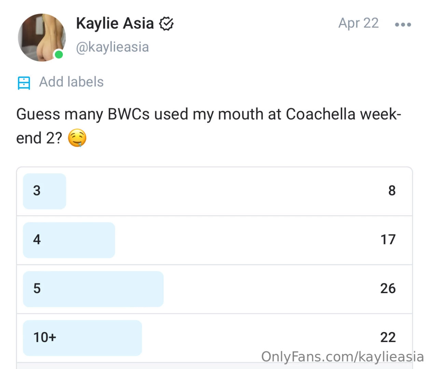Click the drooling face emoji in post

[x=77, y=138]
